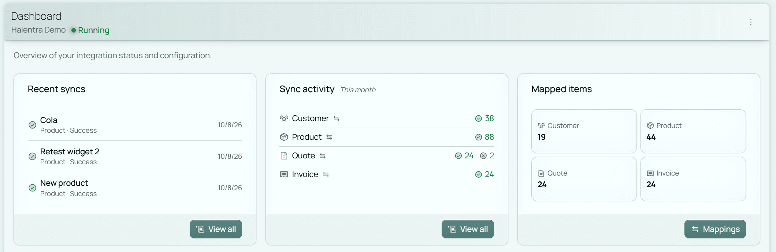Open the Quote mapped items card
This screenshot has width=776, height=252.
584,179
